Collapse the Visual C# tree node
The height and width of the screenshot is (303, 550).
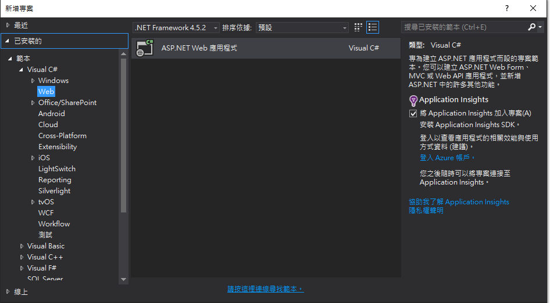point(21,69)
